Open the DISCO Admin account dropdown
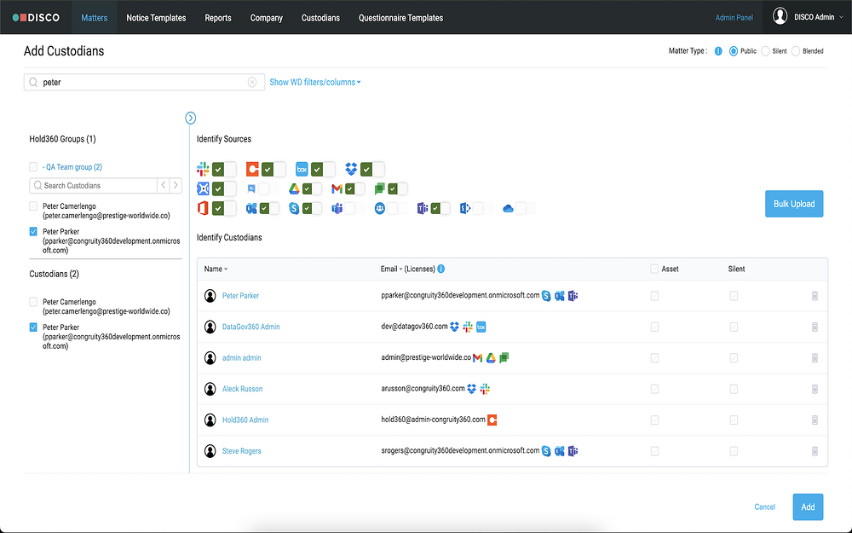Screen dimensions: 852x533 [842, 17]
